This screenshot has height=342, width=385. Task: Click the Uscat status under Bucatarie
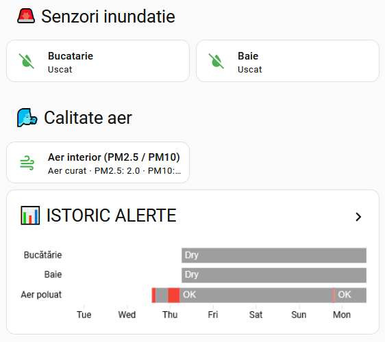coord(60,70)
